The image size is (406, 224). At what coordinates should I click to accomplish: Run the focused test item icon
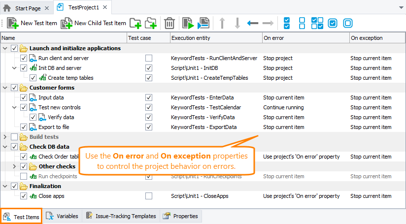pyautogui.click(x=203, y=23)
